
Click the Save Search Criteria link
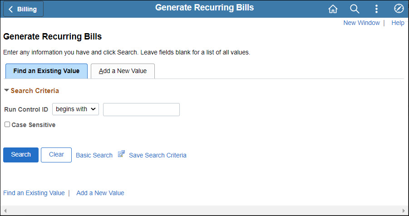(x=158, y=155)
